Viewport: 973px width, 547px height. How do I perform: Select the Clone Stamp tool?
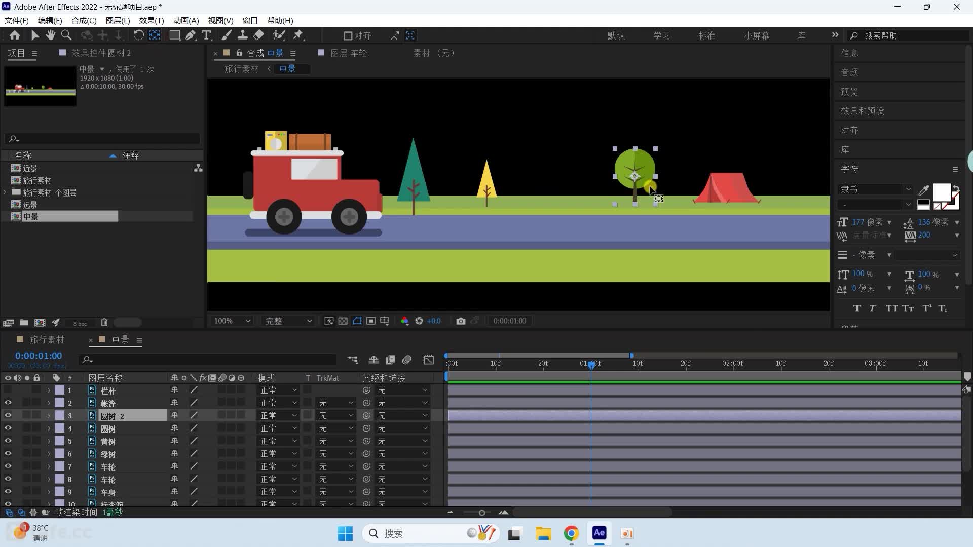[x=243, y=35]
